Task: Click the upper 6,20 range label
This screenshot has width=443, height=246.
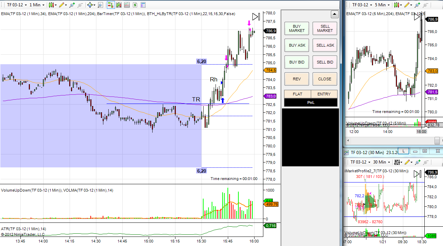Action: (x=201, y=61)
